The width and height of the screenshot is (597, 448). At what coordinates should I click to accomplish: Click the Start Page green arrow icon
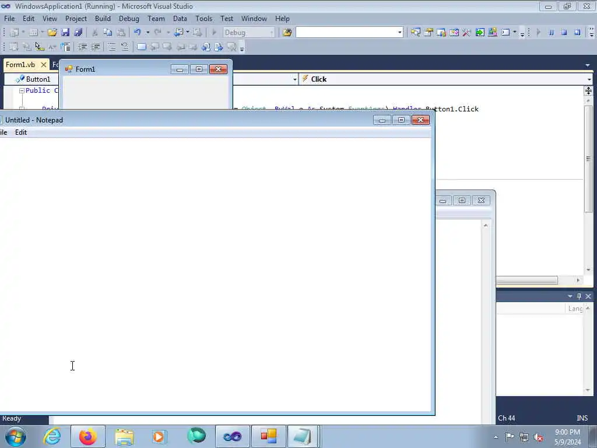pos(480,33)
